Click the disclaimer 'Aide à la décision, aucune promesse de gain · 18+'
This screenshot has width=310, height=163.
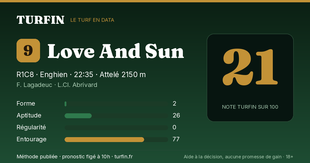point(238,157)
